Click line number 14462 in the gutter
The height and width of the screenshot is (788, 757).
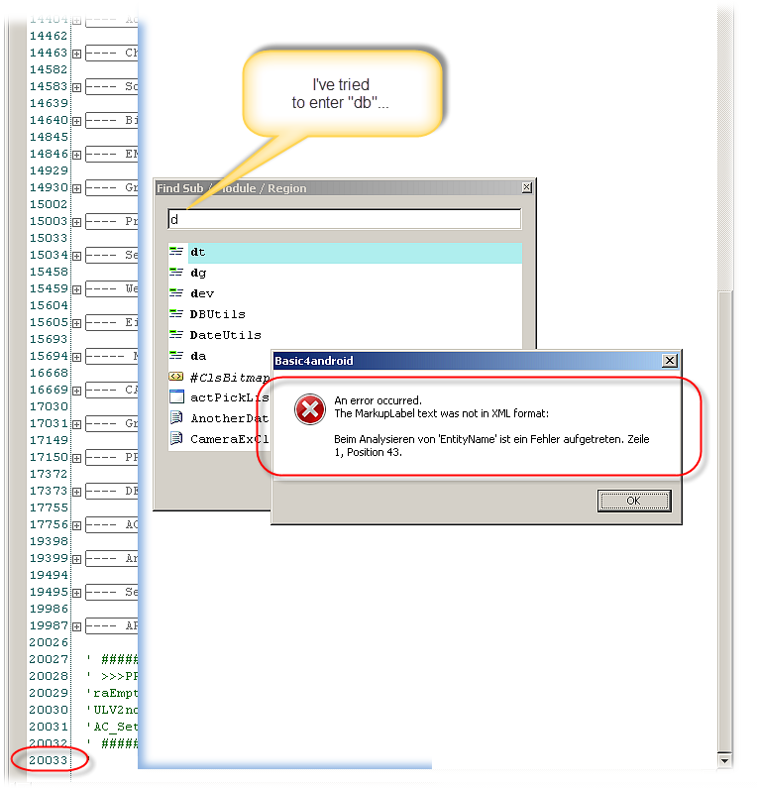[x=49, y=36]
